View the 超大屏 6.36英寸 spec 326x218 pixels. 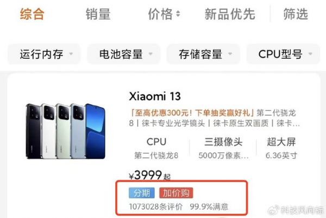tap(281, 148)
